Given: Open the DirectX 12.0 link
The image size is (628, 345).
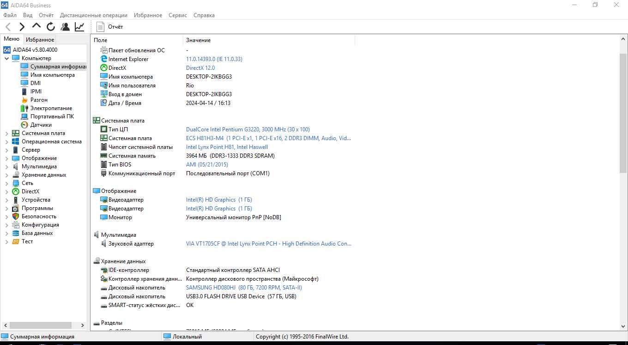Looking at the screenshot, I should click(x=200, y=68).
